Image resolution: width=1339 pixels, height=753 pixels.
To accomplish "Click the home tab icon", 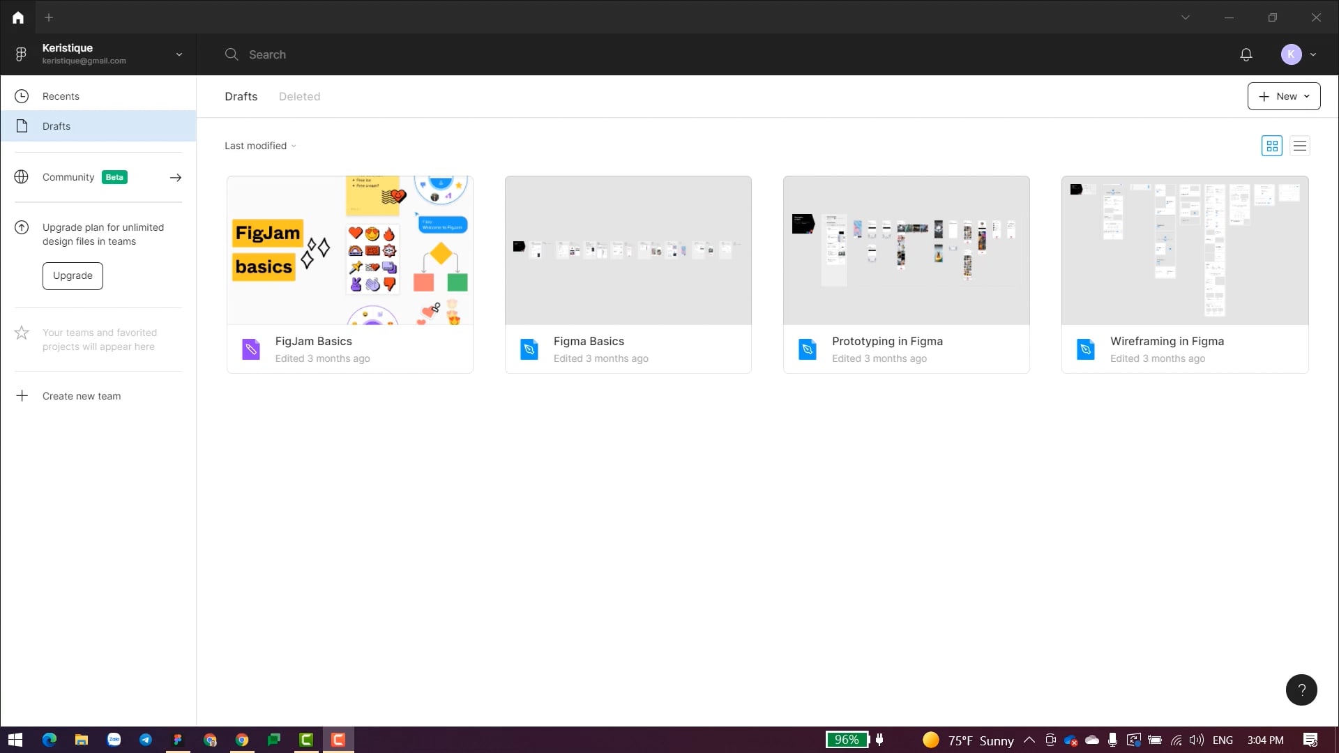I will point(18,17).
